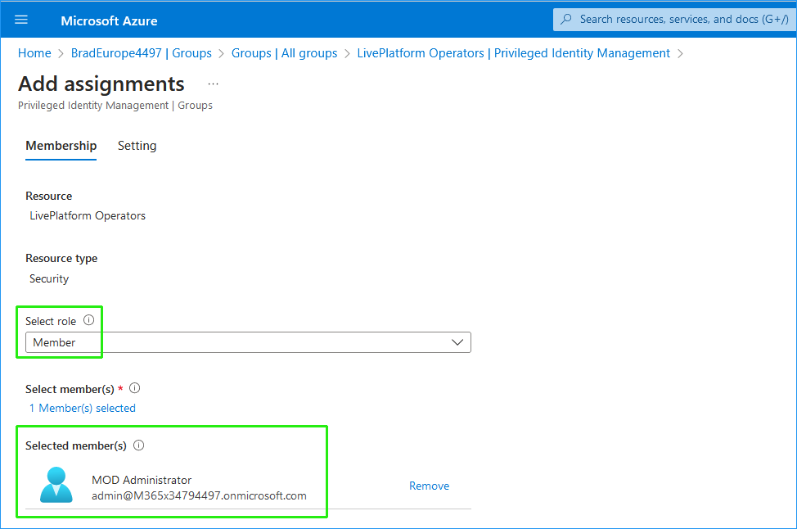Click the admin@M365x34794497.onmicrosoft.com email text

199,496
